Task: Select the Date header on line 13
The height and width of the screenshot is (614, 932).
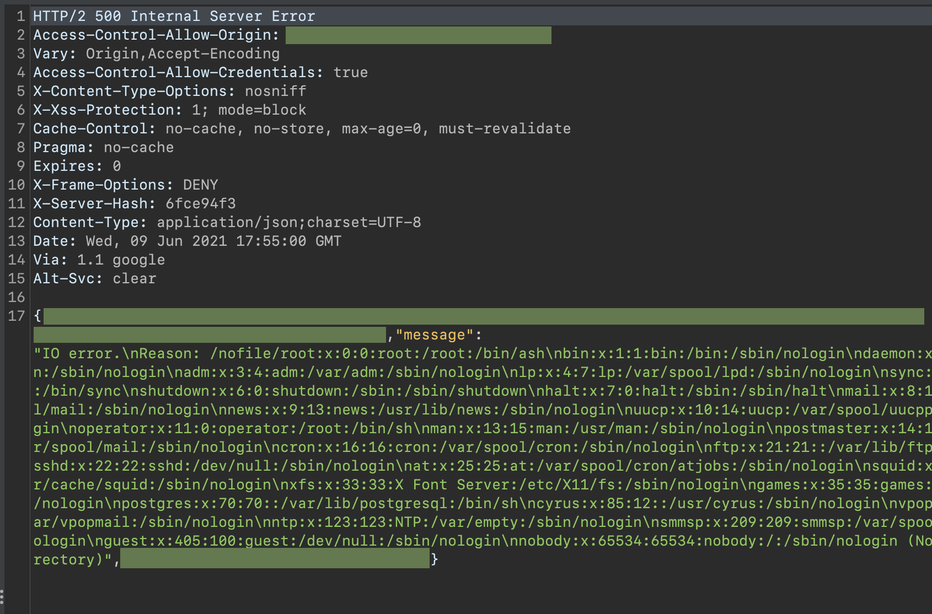Action: point(188,241)
